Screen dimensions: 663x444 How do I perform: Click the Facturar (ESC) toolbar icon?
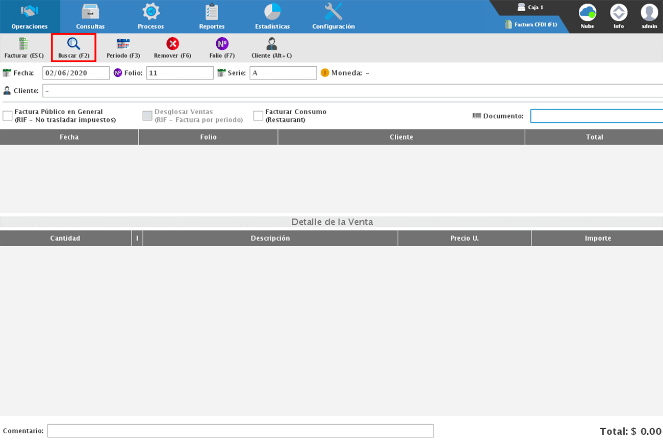[24, 44]
